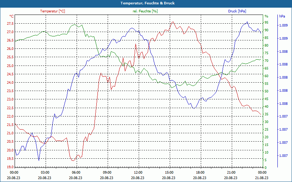Click the 65 humidity axis tick
The image size is (292, 182).
tap(266, 68)
